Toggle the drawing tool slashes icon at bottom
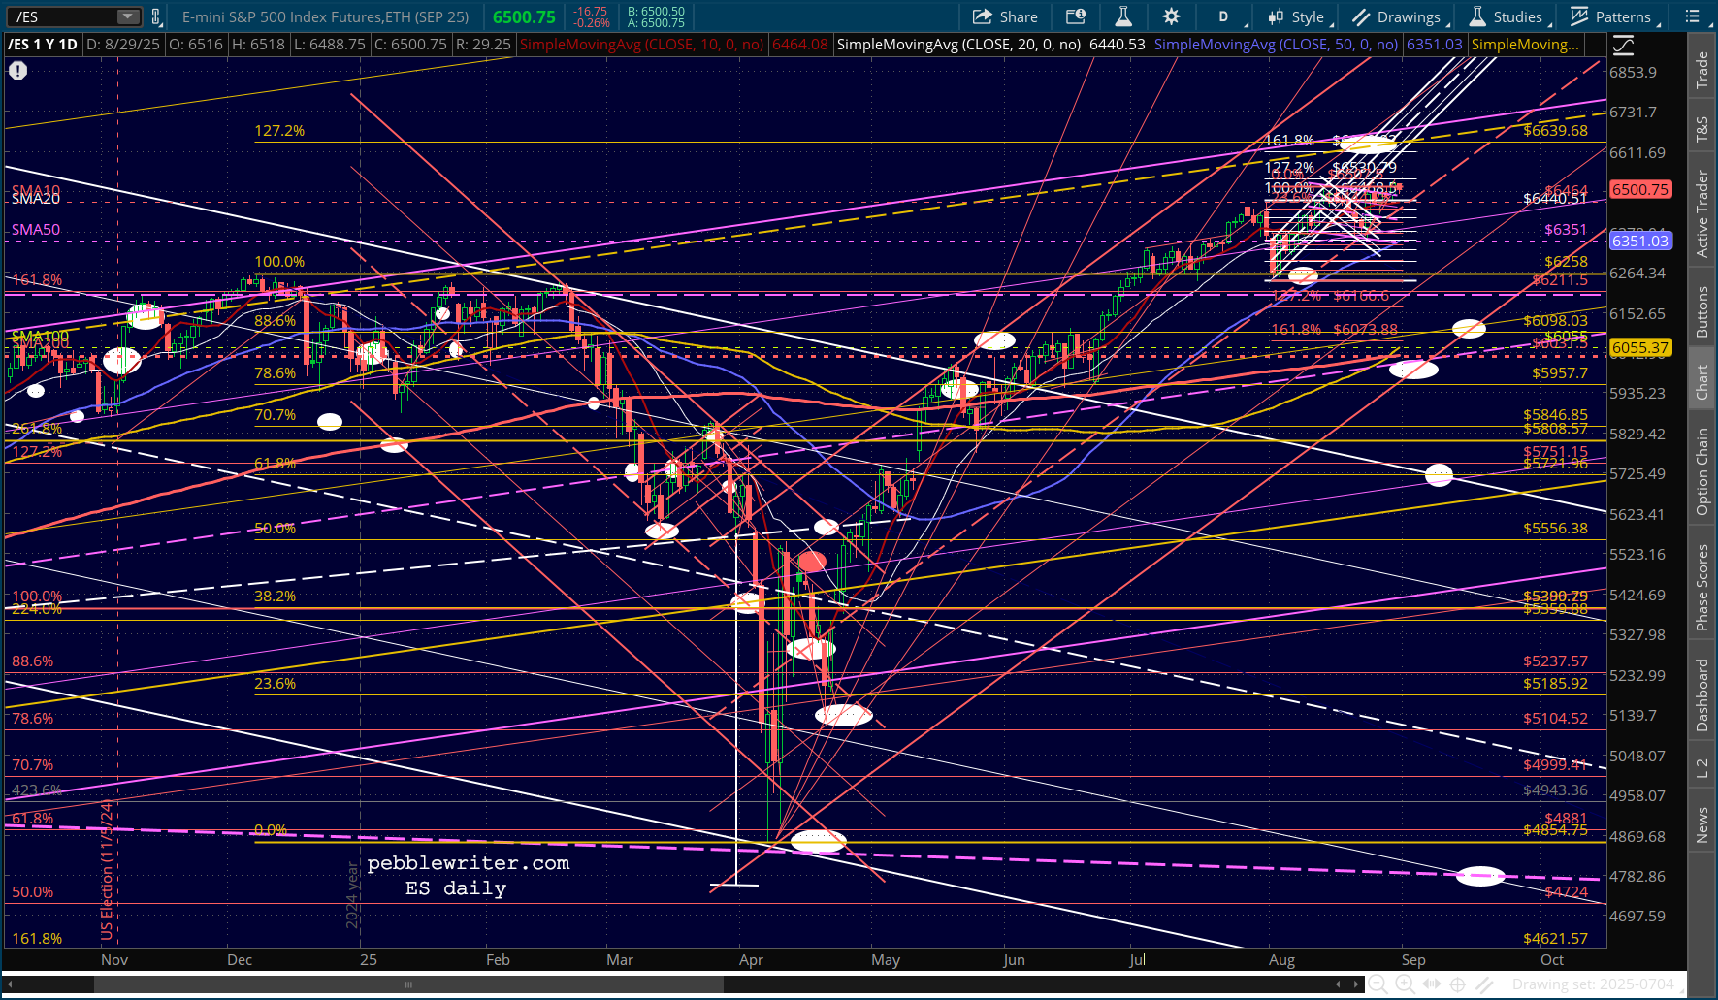The image size is (1718, 1000). pos(1484,984)
